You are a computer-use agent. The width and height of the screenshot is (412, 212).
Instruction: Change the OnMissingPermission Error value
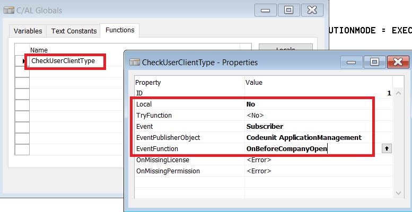[x=259, y=171]
